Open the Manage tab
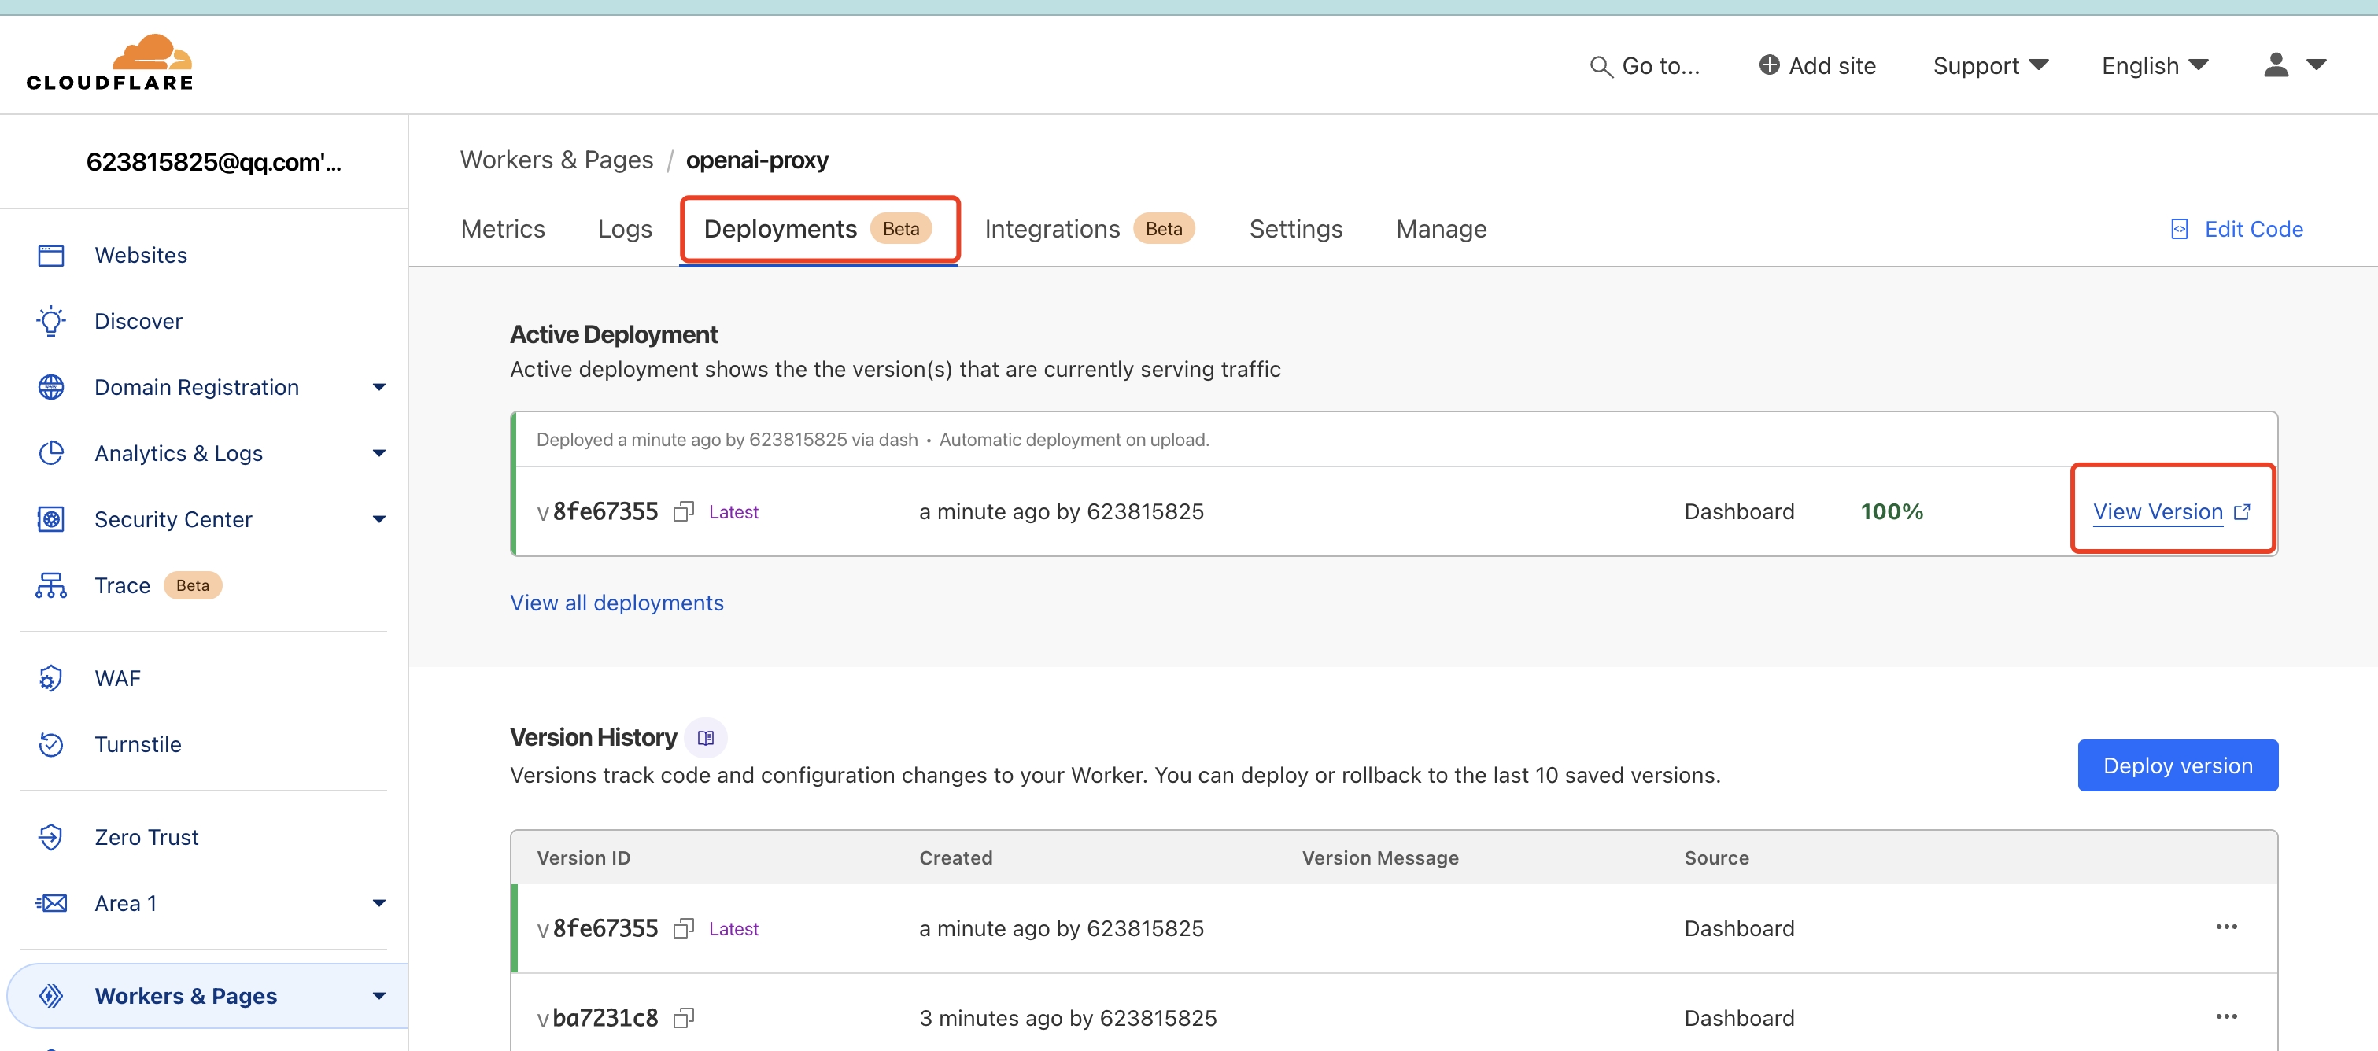Image resolution: width=2378 pixels, height=1051 pixels. coord(1441,229)
